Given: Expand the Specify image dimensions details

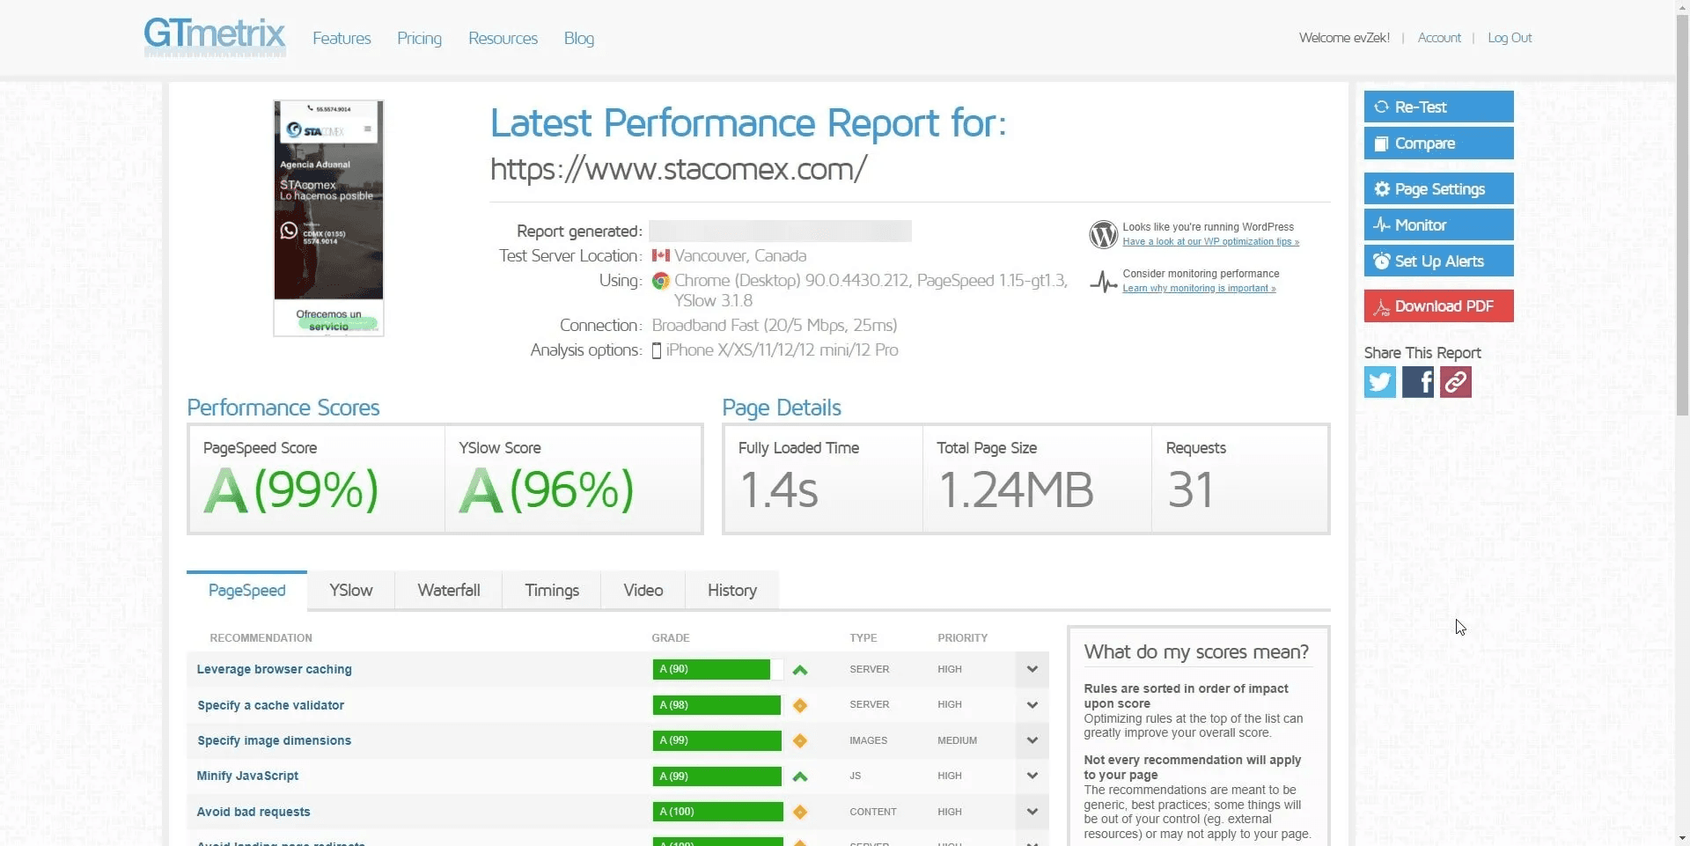Looking at the screenshot, I should coord(1032,740).
